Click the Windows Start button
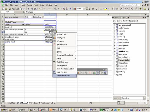 click(4, 110)
